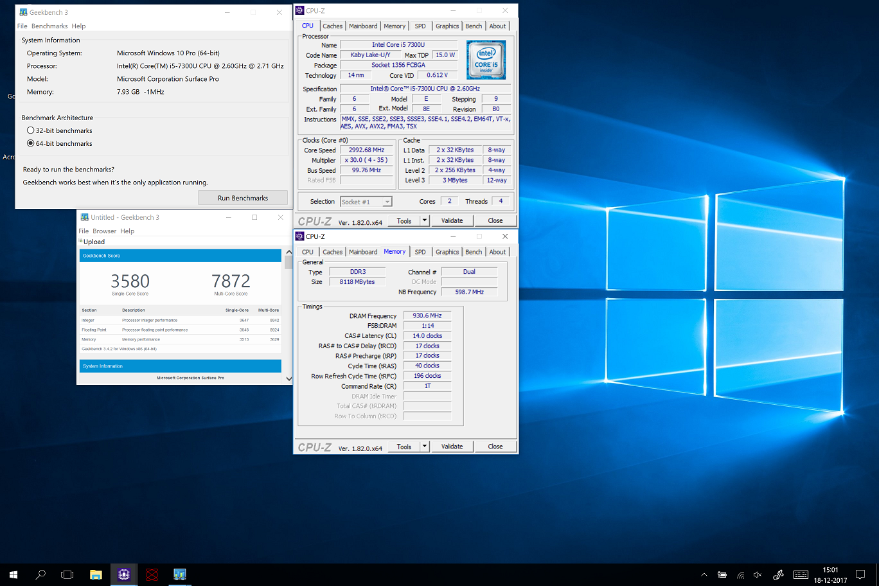Expand Tools dropdown arrow in top CPU-Z
This screenshot has height=586, width=879.
click(425, 221)
